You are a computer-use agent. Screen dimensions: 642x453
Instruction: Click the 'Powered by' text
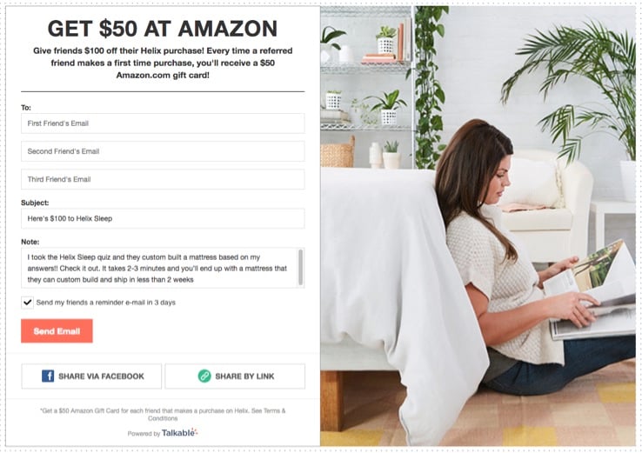pyautogui.click(x=144, y=434)
